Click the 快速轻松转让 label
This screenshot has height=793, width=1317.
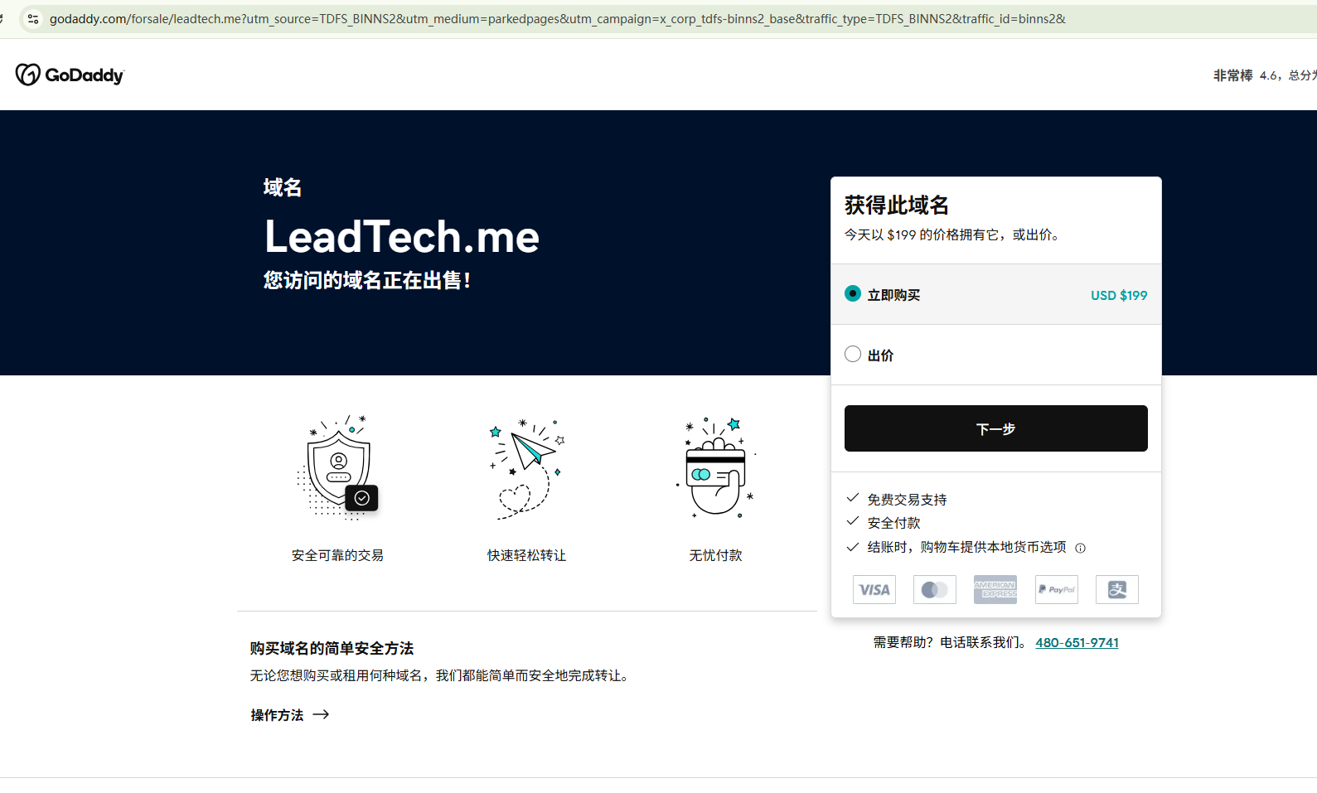coord(527,555)
